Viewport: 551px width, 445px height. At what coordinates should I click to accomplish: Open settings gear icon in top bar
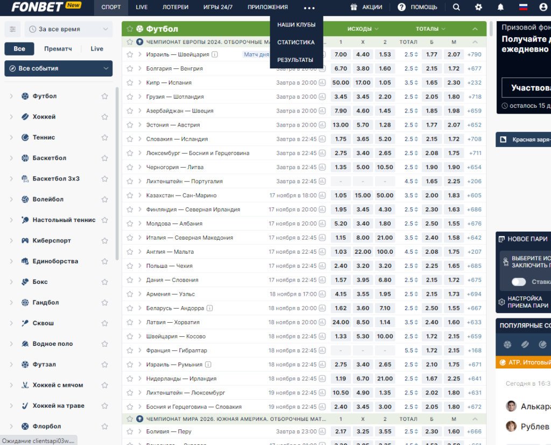478,7
